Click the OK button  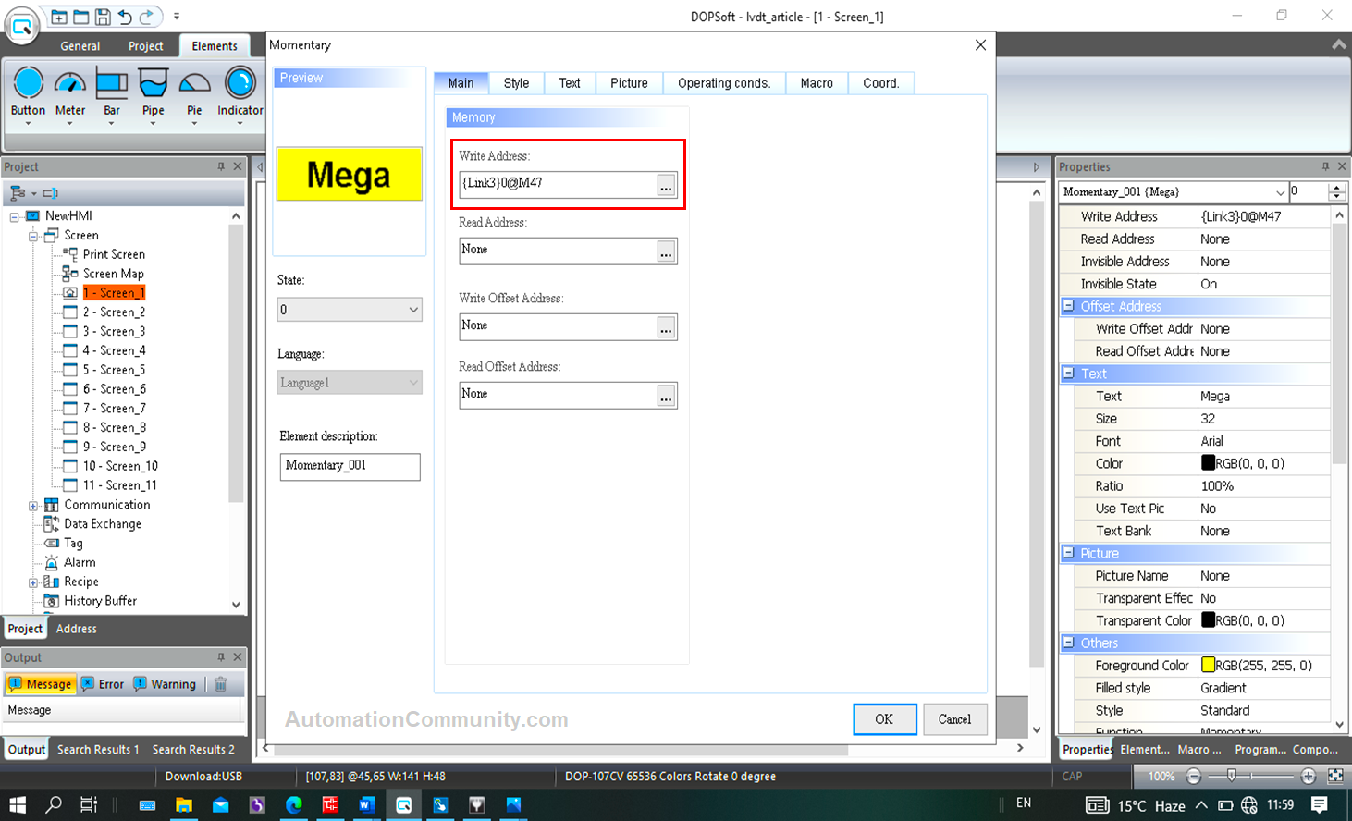tap(884, 719)
